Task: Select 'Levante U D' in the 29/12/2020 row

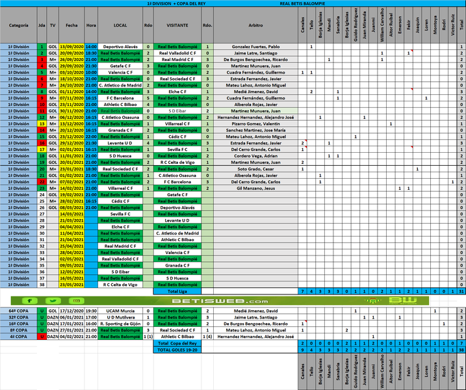Action: click(x=120, y=143)
